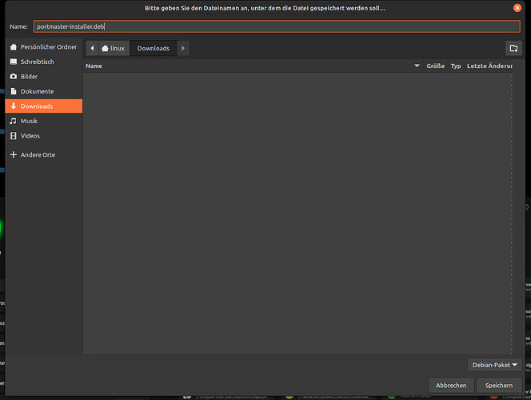Image resolution: width=531 pixels, height=400 pixels.
Task: Click the plus icon for Andere Orte
Action: point(13,154)
